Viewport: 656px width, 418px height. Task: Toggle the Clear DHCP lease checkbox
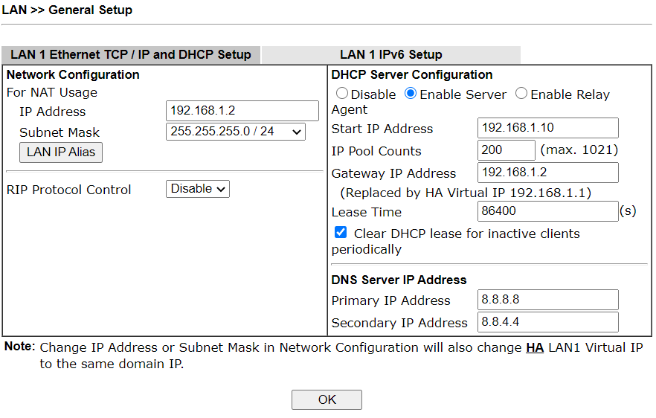[341, 233]
